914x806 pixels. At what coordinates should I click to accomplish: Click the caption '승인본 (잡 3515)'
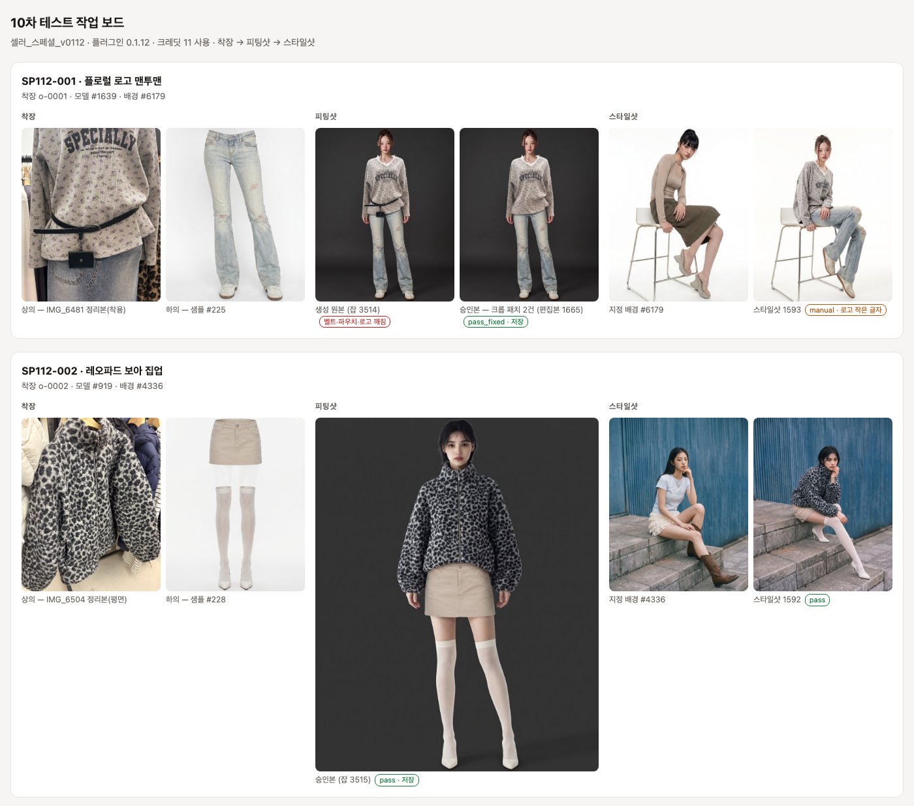343,780
